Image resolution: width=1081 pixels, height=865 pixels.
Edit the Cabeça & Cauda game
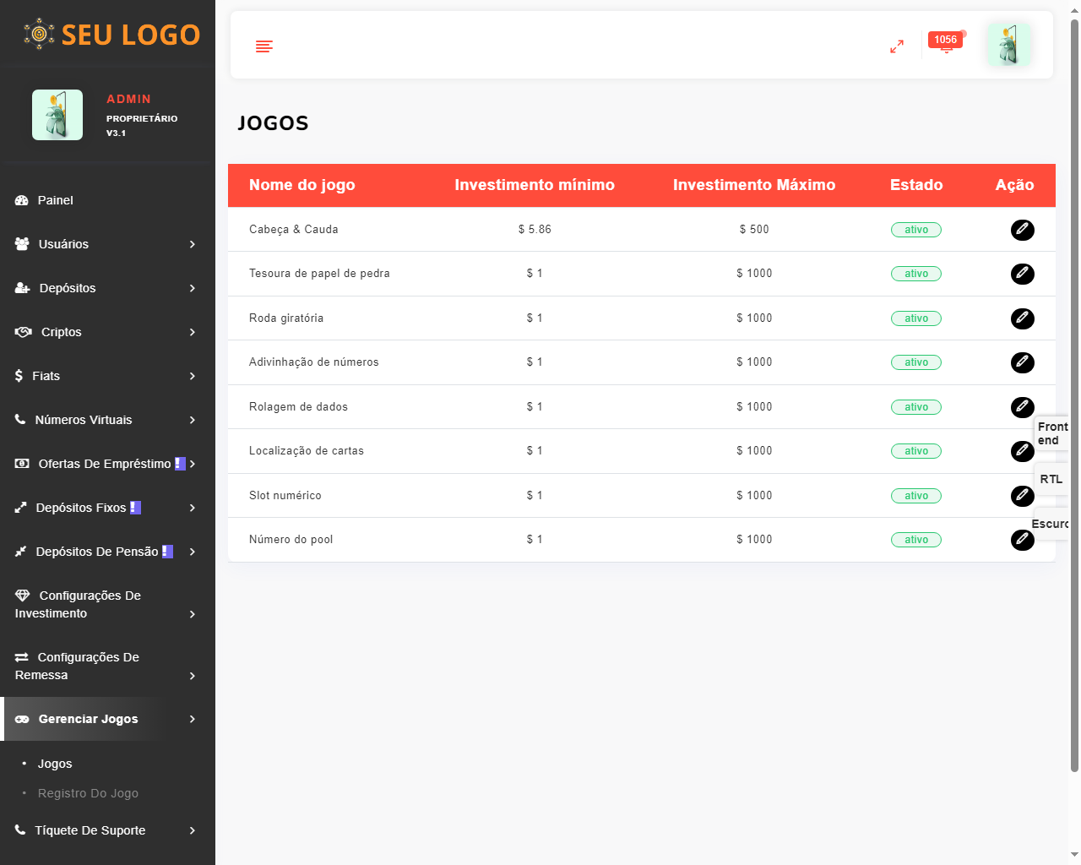pyautogui.click(x=1022, y=230)
